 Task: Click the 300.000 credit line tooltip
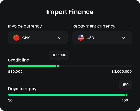coord(59,55)
